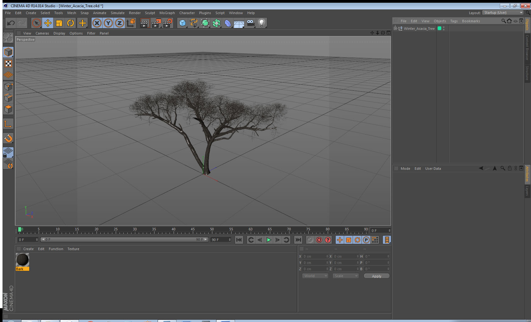
Task: Click the Undo arrow icon
Action: [x=11, y=23]
